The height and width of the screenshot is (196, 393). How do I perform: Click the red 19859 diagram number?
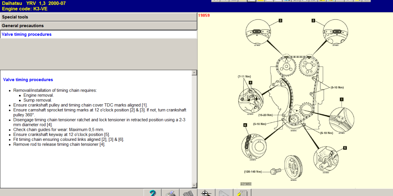[204, 15]
